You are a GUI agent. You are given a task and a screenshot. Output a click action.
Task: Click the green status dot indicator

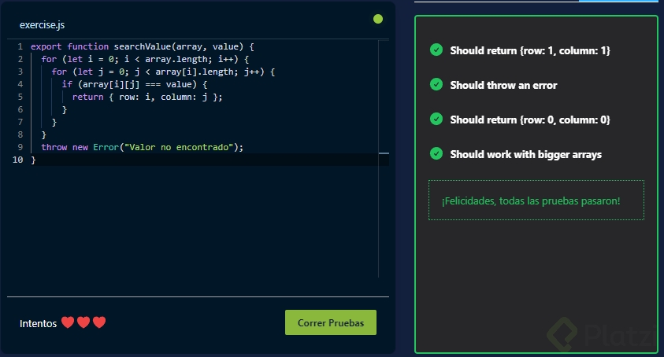coord(378,19)
